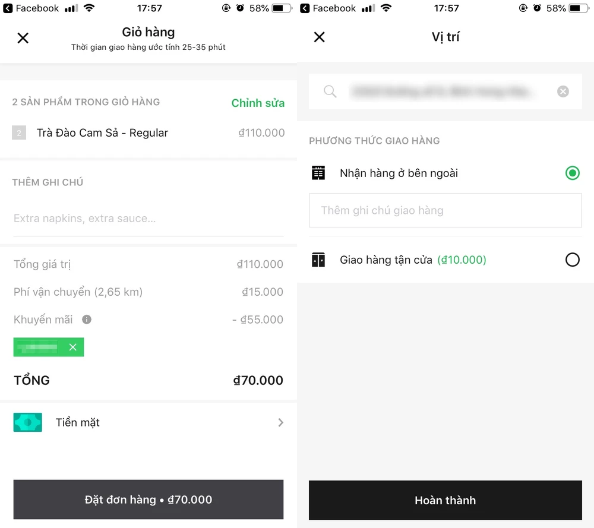
Task: Tap the building icon for outside pickup
Action: point(318,173)
